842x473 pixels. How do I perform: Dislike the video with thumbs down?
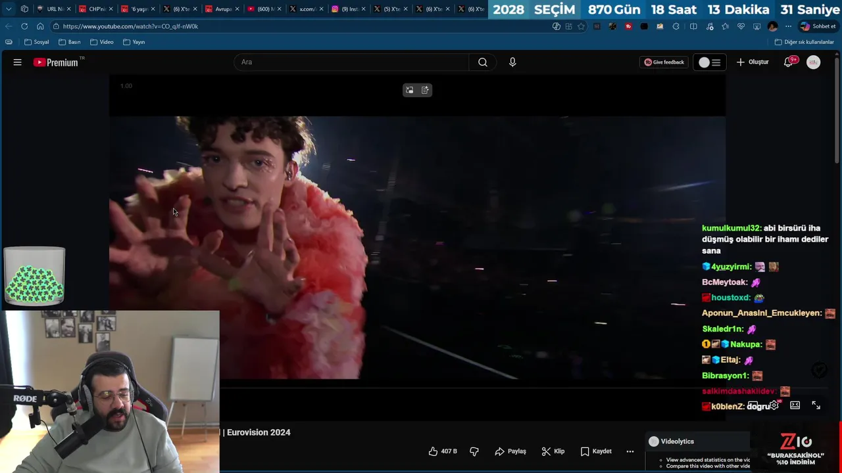[x=474, y=451]
